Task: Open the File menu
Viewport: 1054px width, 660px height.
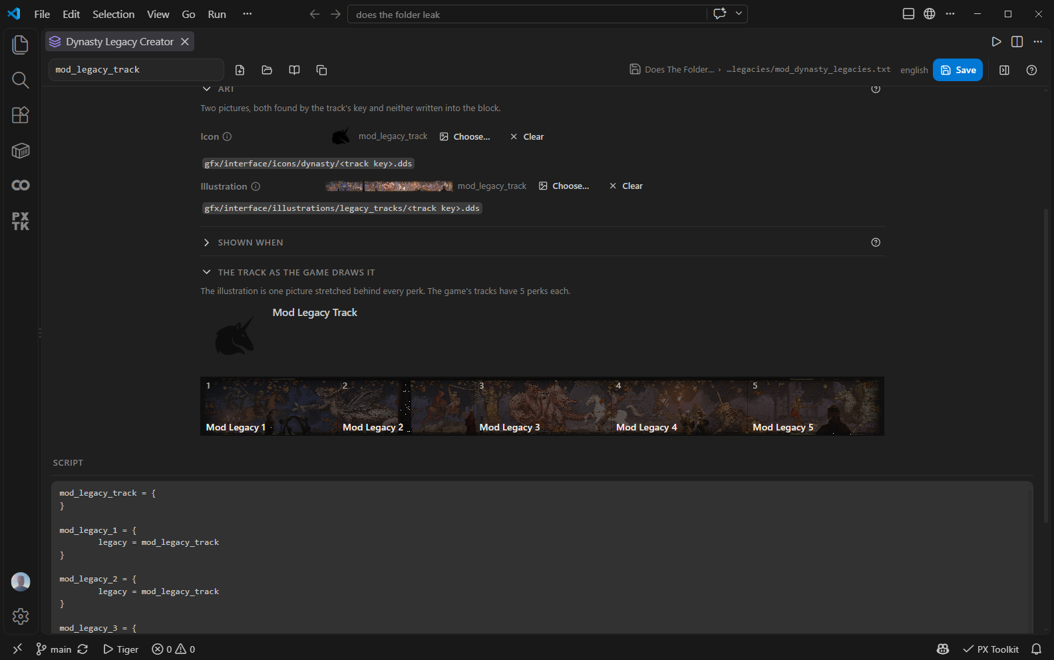Action: (42, 14)
